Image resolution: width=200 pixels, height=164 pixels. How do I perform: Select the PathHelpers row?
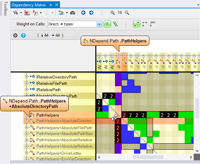coord(59,115)
